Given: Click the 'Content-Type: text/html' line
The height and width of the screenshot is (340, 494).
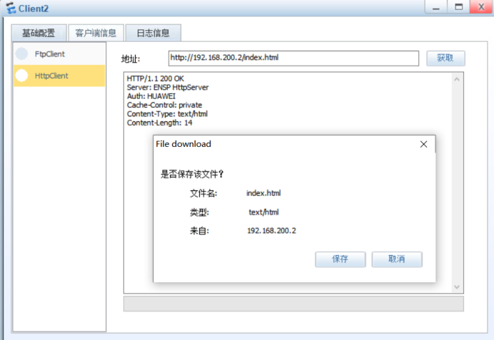Looking at the screenshot, I should [167, 113].
